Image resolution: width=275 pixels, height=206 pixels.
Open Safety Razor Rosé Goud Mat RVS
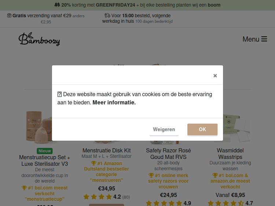pos(168,154)
